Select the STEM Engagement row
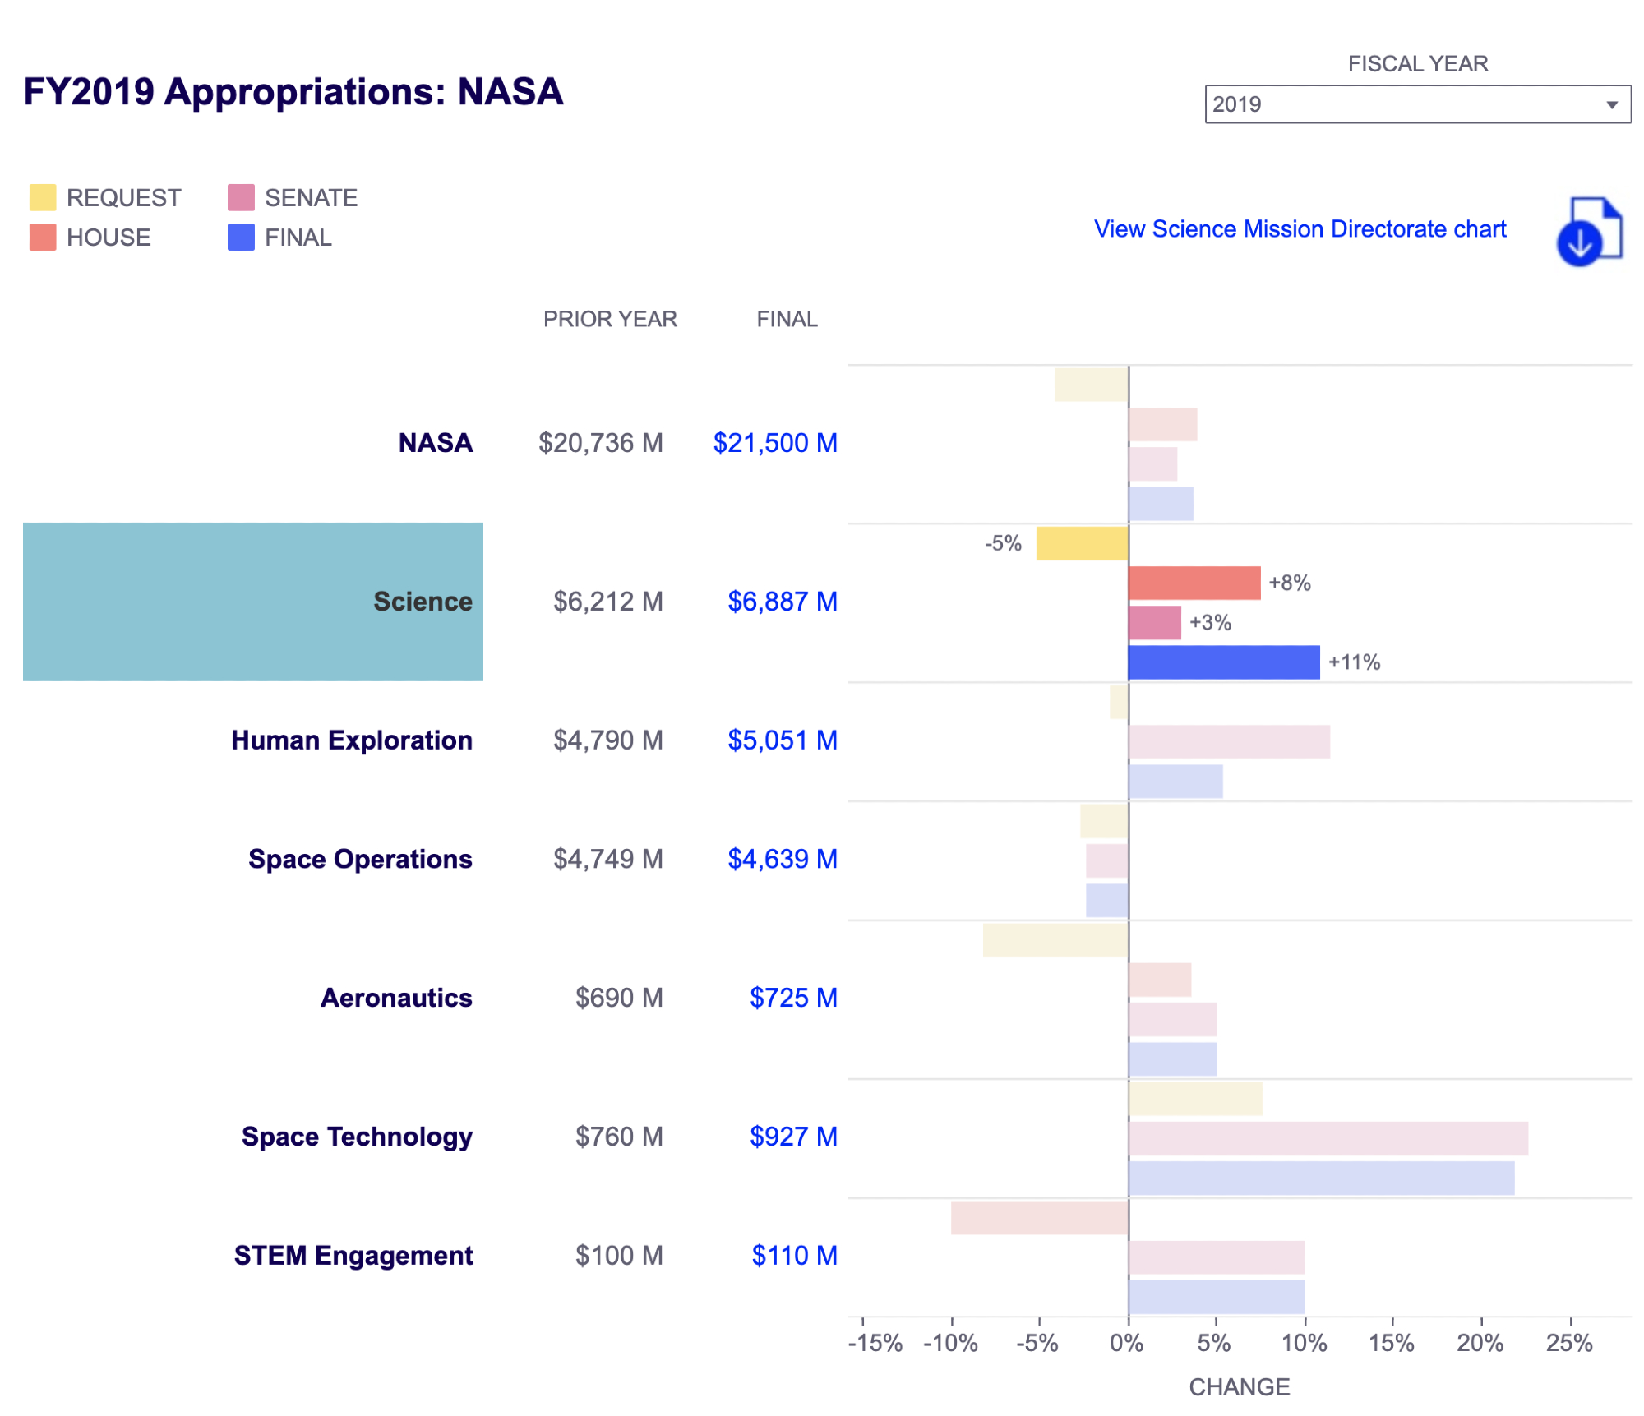The height and width of the screenshot is (1416, 1644). 353,1256
